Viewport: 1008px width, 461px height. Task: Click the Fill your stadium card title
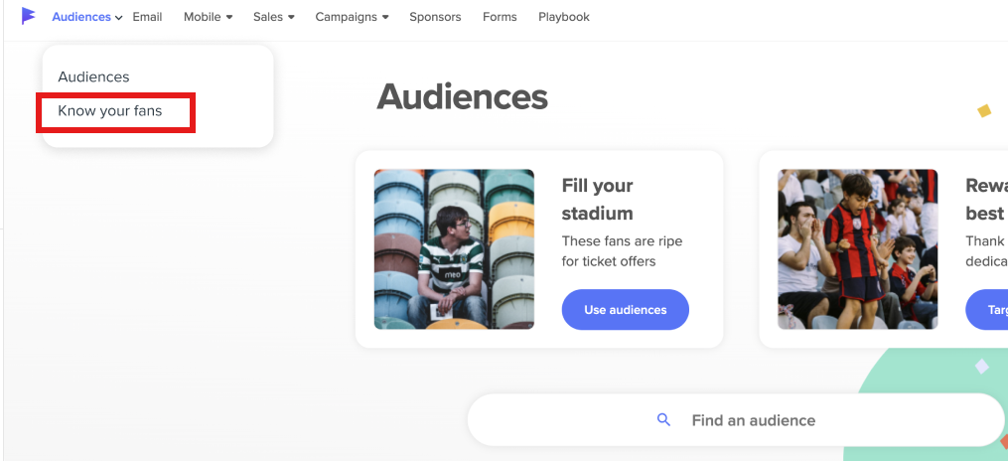(597, 199)
